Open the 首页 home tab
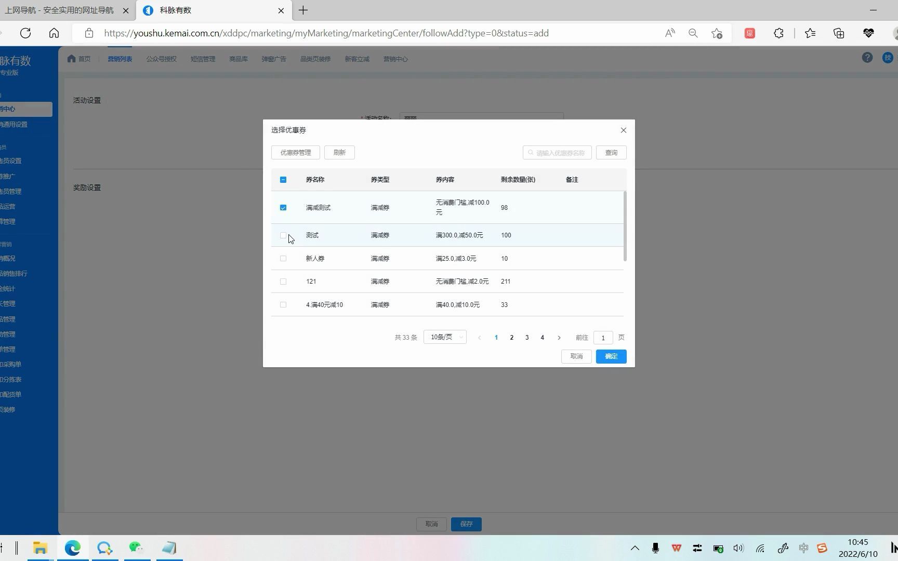This screenshot has width=898, height=561. (x=79, y=59)
